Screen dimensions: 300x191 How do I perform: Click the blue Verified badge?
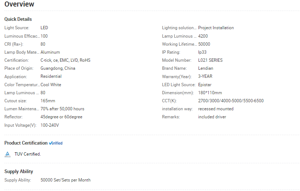tap(56, 143)
